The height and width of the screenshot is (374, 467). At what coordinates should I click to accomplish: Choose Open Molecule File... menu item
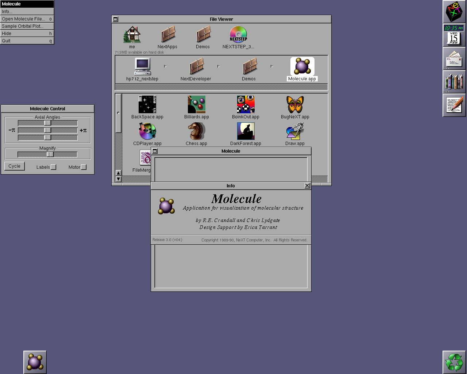click(27, 19)
